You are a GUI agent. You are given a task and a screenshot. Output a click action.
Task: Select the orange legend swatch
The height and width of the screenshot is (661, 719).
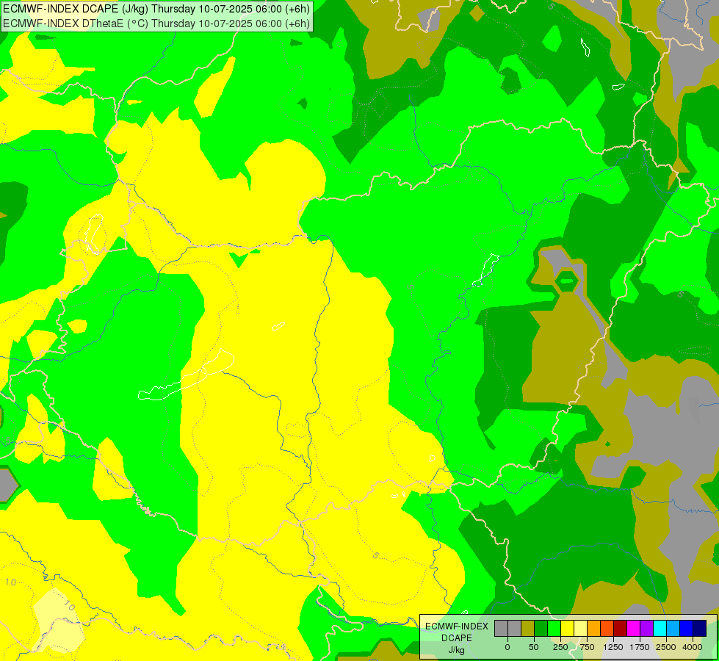pyautogui.click(x=594, y=628)
